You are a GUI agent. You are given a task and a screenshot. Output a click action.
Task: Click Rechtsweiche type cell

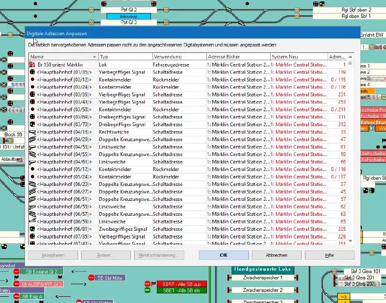point(125,132)
